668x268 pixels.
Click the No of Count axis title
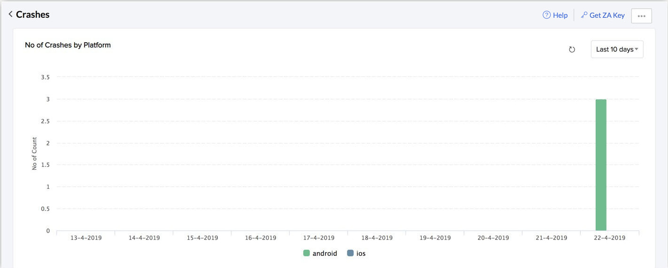[34, 154]
